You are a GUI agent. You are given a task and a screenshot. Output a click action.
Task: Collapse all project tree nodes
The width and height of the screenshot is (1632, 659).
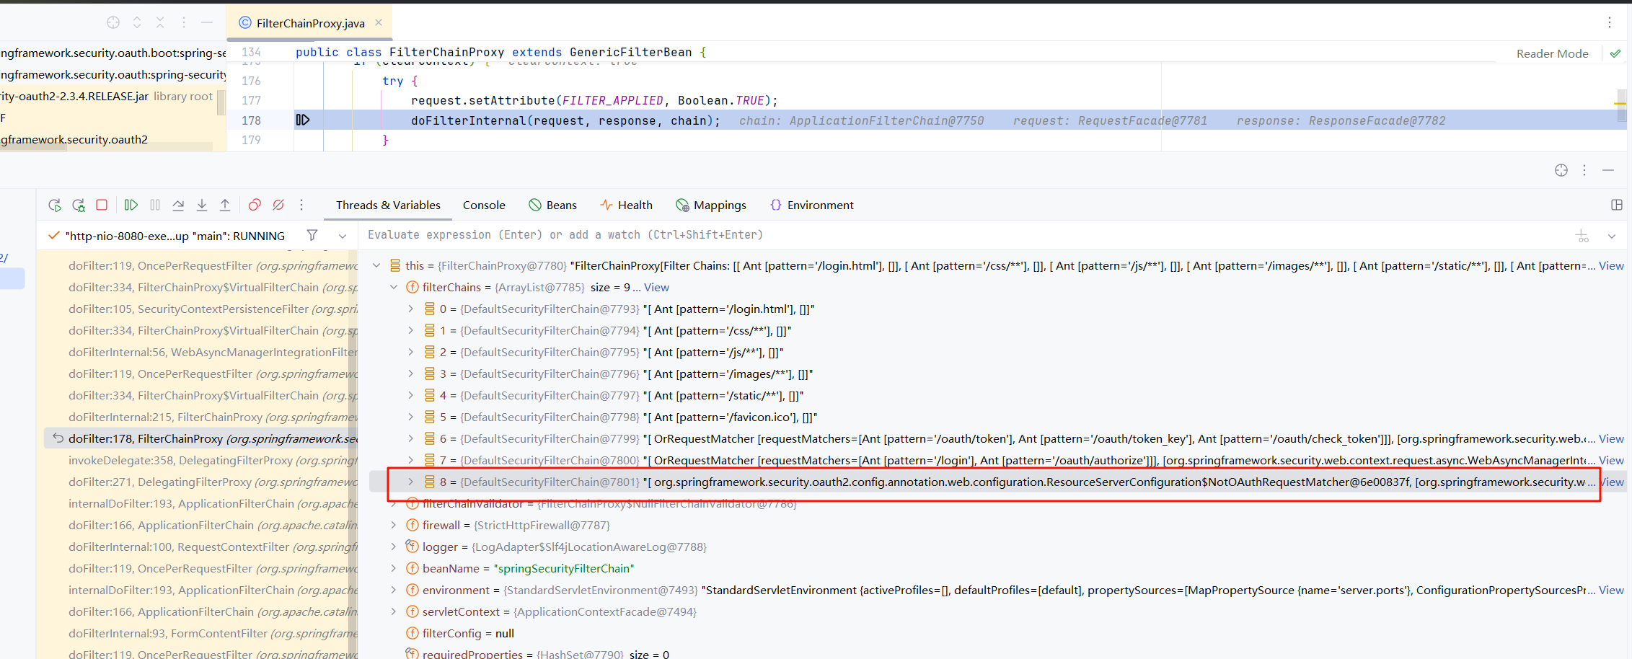point(160,22)
